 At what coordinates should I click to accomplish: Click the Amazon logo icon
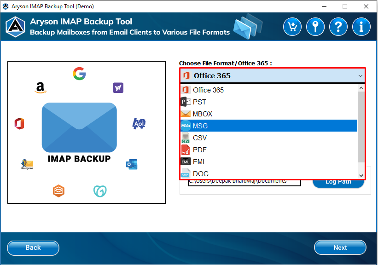point(40,88)
